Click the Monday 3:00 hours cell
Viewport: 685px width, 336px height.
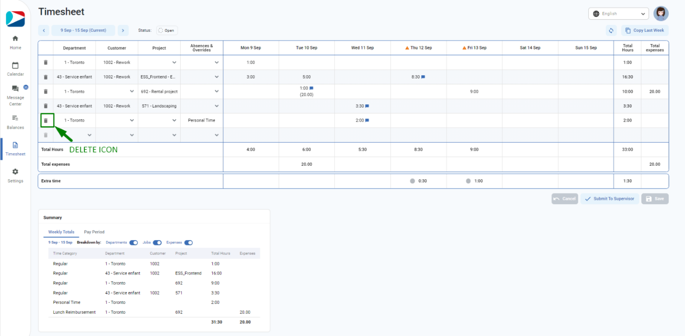[251, 77]
